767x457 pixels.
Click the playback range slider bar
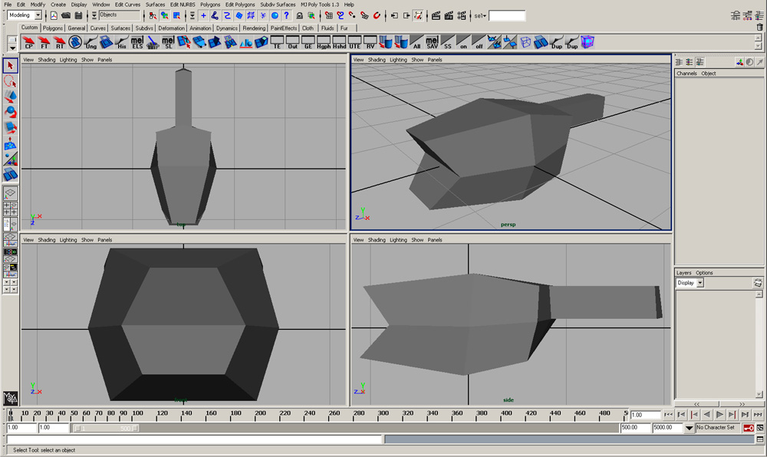click(105, 428)
